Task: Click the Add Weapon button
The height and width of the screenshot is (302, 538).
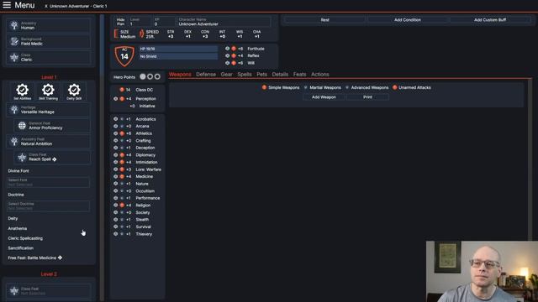Action: point(324,97)
